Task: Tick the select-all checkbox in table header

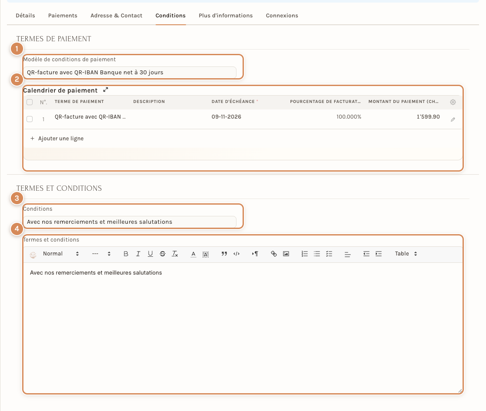Action: (x=30, y=102)
